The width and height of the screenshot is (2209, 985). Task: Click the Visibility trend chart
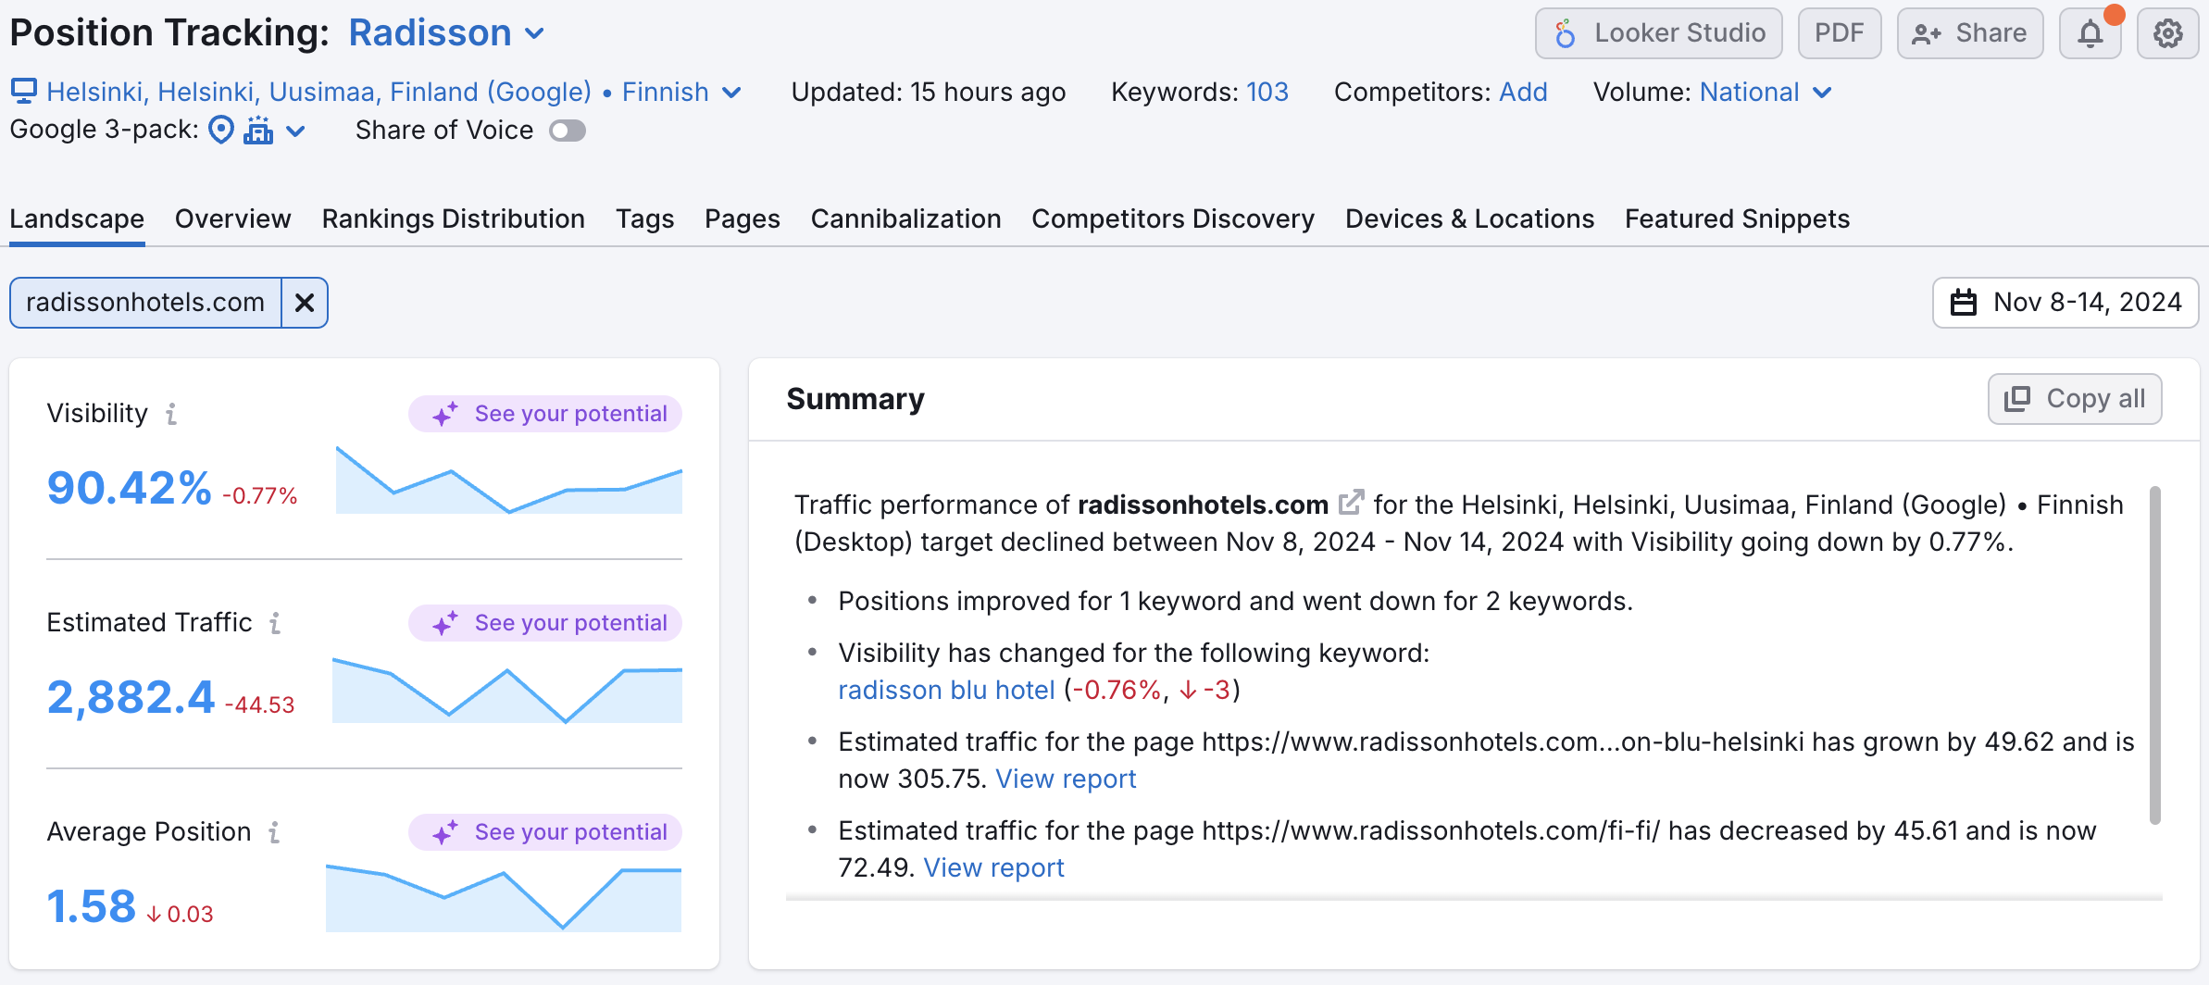point(509,480)
